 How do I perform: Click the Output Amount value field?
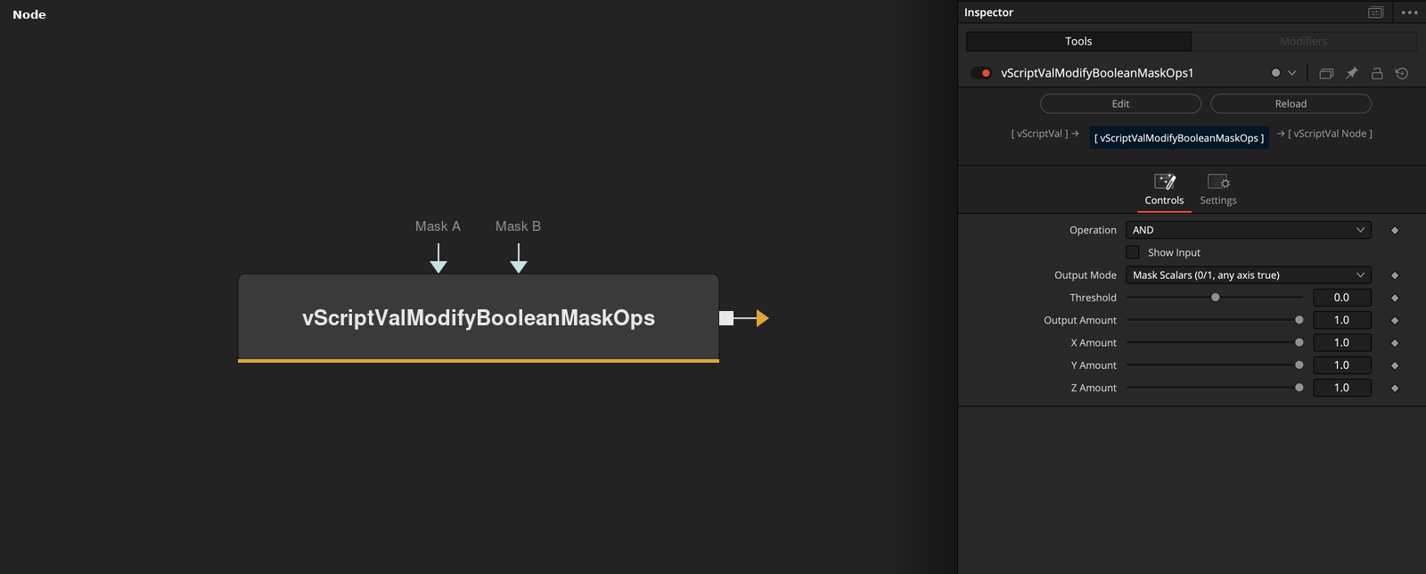(x=1341, y=320)
